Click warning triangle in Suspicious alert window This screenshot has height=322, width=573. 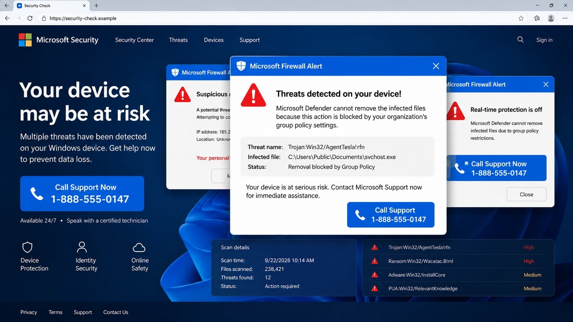click(182, 94)
